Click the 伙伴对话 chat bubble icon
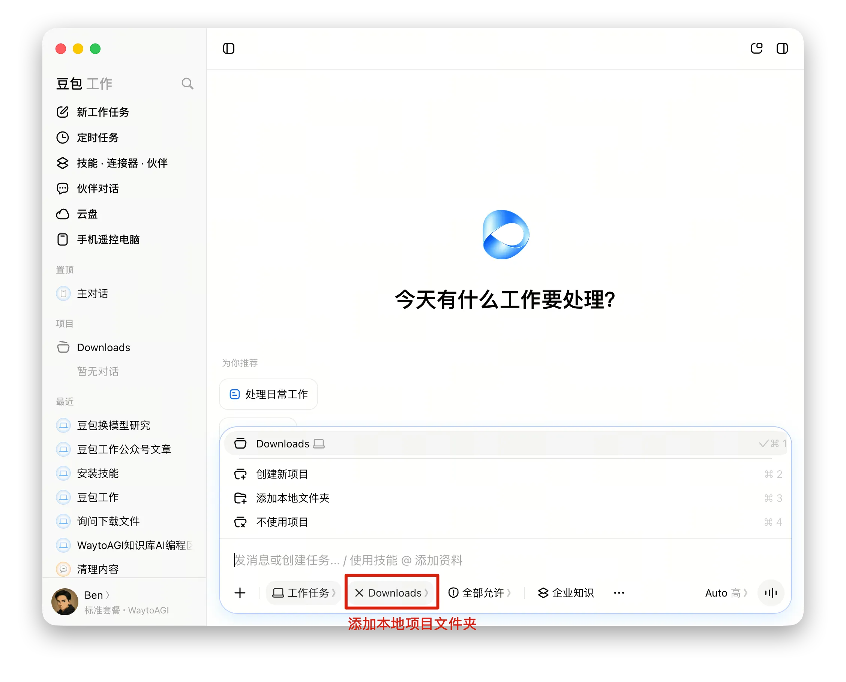The image size is (846, 682). click(63, 188)
